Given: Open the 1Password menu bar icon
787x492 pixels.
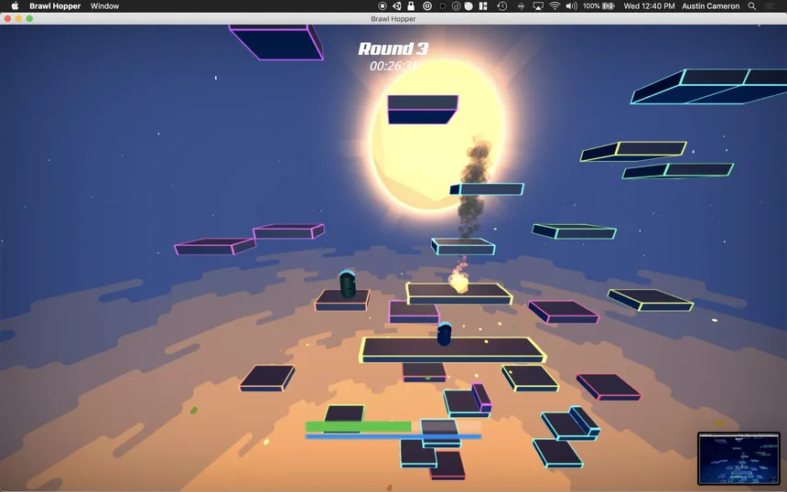Looking at the screenshot, I should tap(427, 6).
